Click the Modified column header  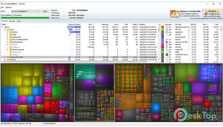[x=142, y=24]
